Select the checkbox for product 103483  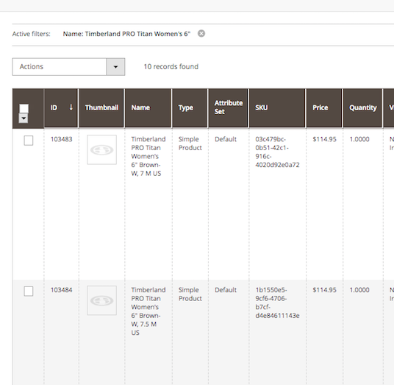pos(29,141)
